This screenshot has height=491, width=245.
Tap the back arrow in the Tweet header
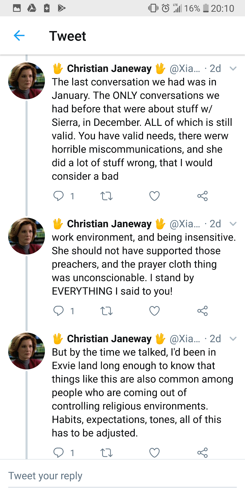coord(19,36)
